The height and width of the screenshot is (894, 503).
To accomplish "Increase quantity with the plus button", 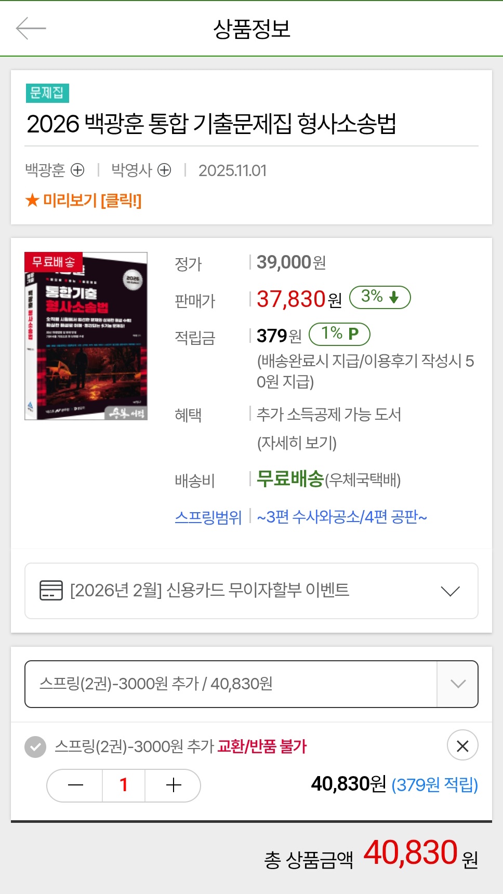I will (x=173, y=785).
